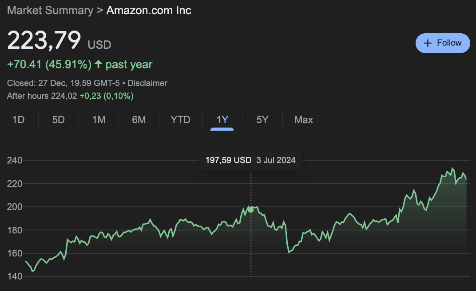Follow Amazon.com Inc stock

[x=443, y=43]
